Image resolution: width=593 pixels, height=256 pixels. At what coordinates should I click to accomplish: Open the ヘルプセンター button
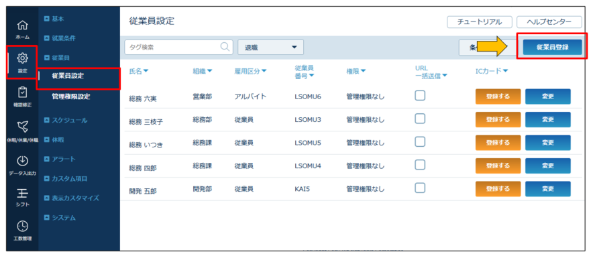(549, 22)
